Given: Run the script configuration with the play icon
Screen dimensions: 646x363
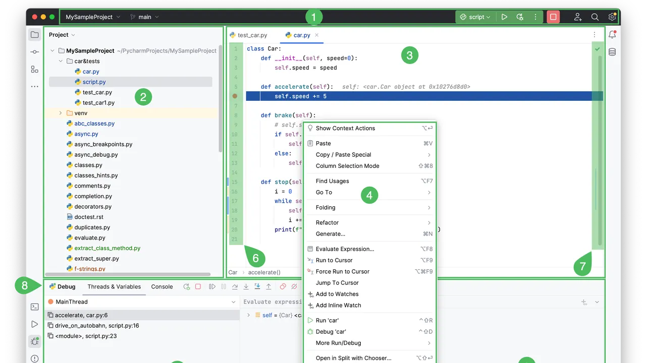Looking at the screenshot, I should point(504,17).
